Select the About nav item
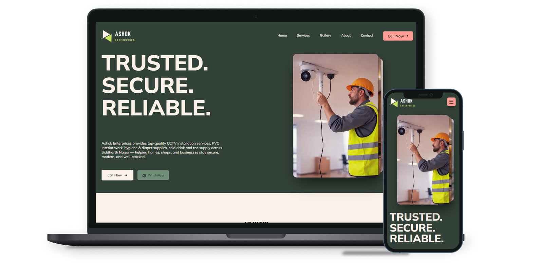The width and height of the screenshot is (543, 264). [x=346, y=36]
